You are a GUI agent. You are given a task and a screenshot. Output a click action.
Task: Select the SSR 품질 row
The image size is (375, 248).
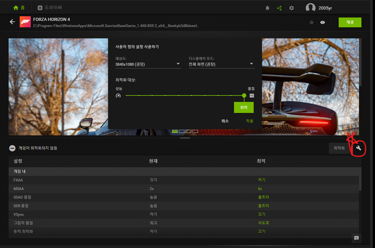coord(184,206)
